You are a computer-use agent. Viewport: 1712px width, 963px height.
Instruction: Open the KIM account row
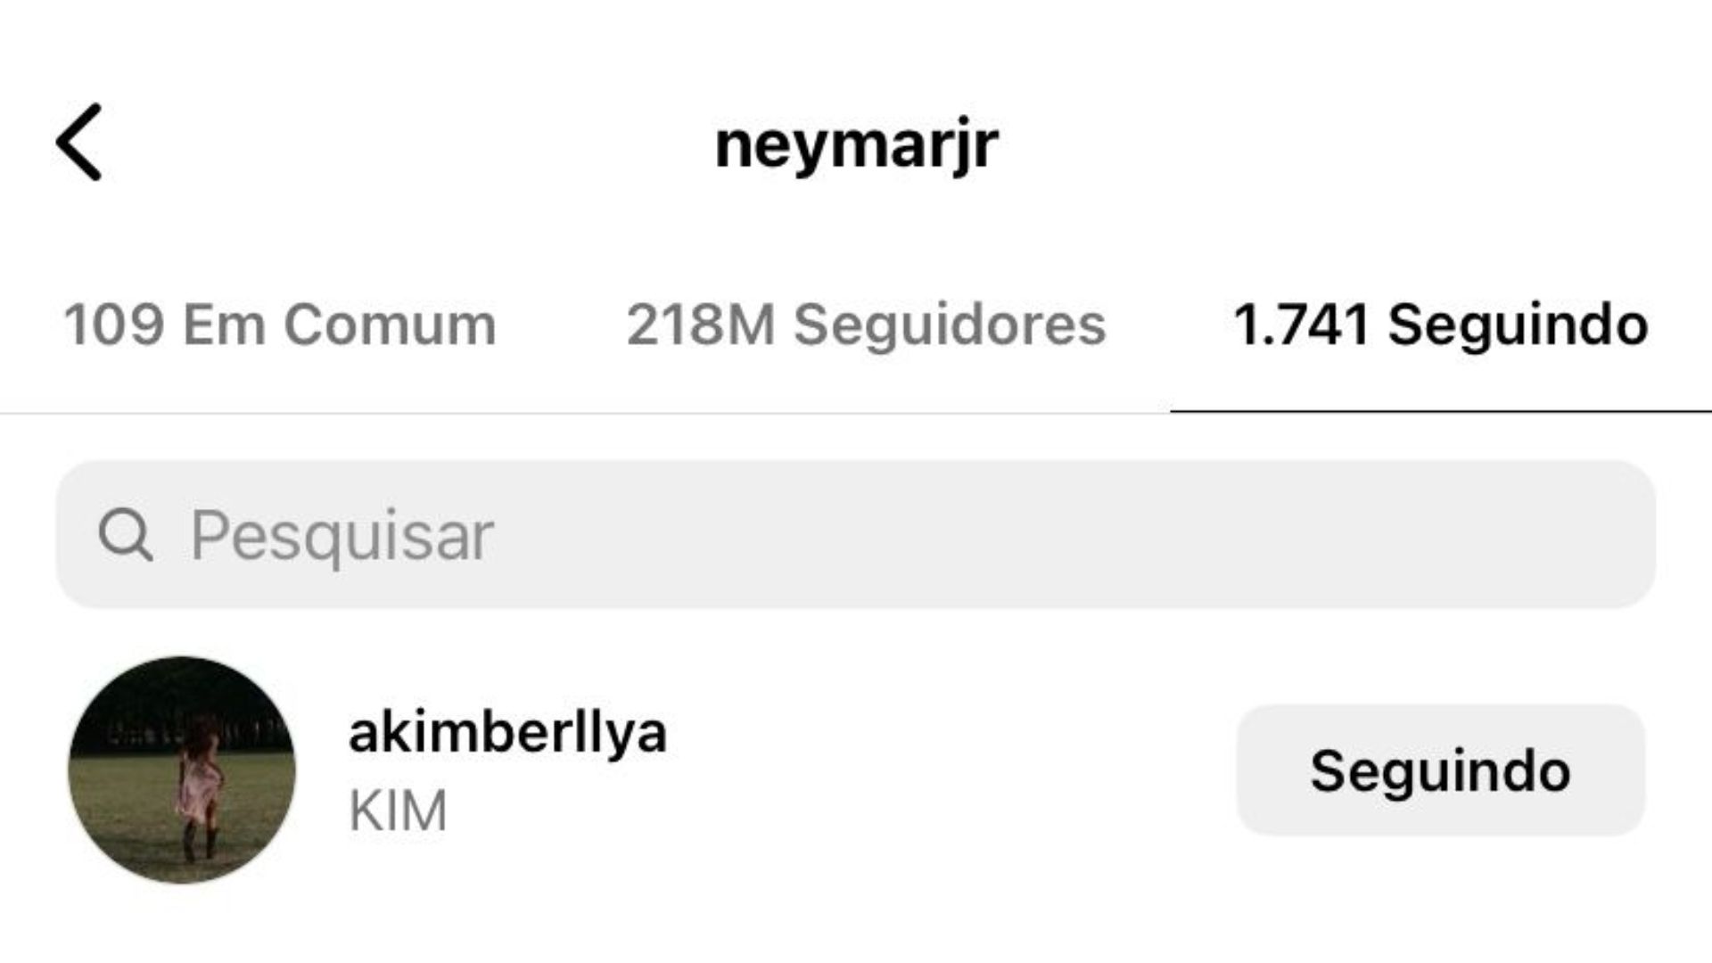click(856, 770)
